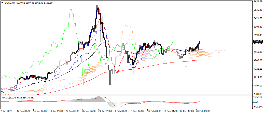Click the 26 Jan 17:00 time label
Screen dimensions: 264x114
pyautogui.click(x=89, y=111)
